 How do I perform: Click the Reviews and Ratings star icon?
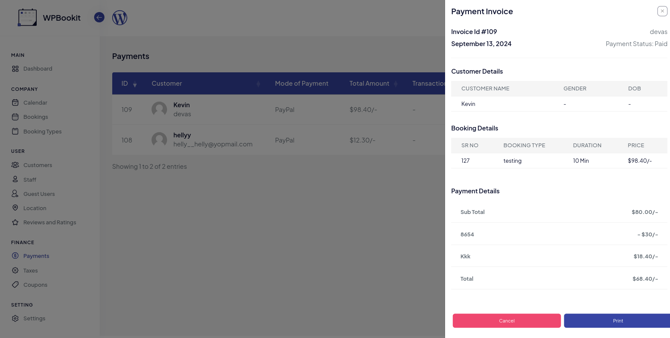tap(15, 223)
